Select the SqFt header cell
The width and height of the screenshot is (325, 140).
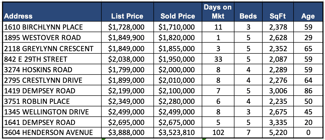[278, 16]
